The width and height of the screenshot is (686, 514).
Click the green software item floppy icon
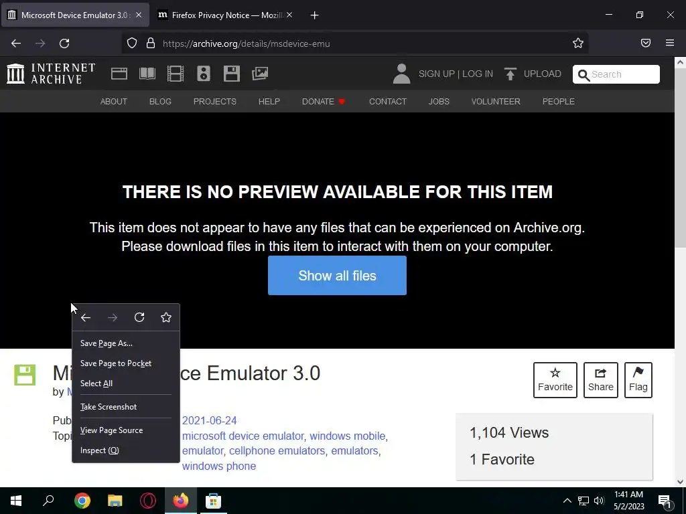(x=25, y=375)
